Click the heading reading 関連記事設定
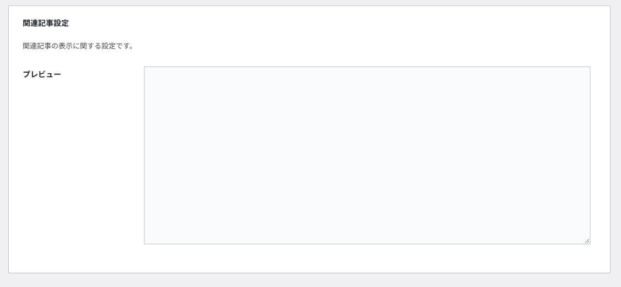The image size is (621, 287). 46,23
